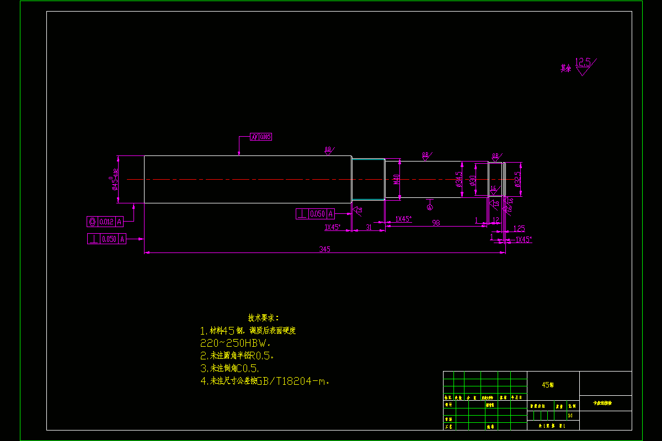Select the ø30 groove diameter dimension
This screenshot has height=441, width=662.
472,181
